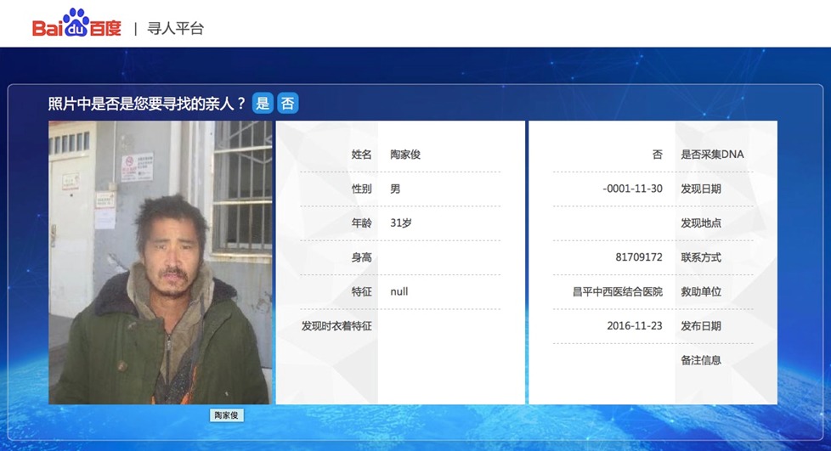Image resolution: width=831 pixels, height=451 pixels.
Task: Click the 身高 field label
Action: pyautogui.click(x=361, y=257)
